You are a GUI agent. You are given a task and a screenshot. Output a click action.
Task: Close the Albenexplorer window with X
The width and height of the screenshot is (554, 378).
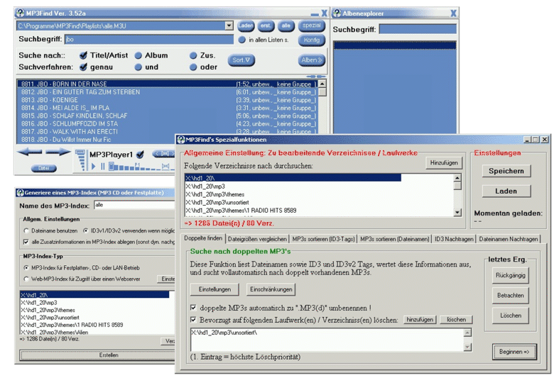tap(453, 13)
